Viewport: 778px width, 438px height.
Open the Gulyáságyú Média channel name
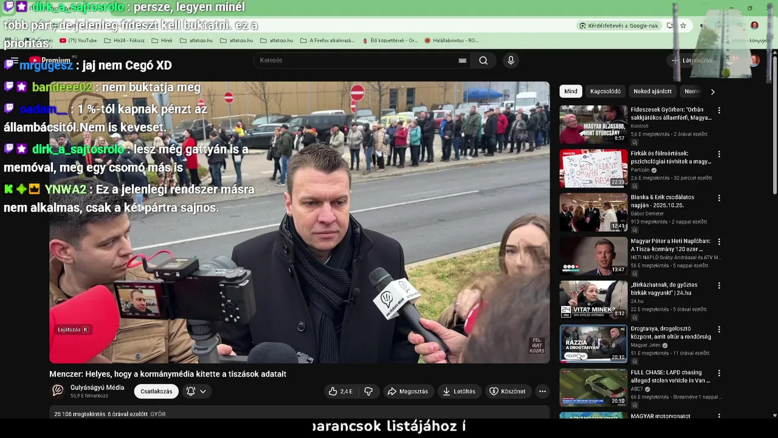pyautogui.click(x=97, y=388)
